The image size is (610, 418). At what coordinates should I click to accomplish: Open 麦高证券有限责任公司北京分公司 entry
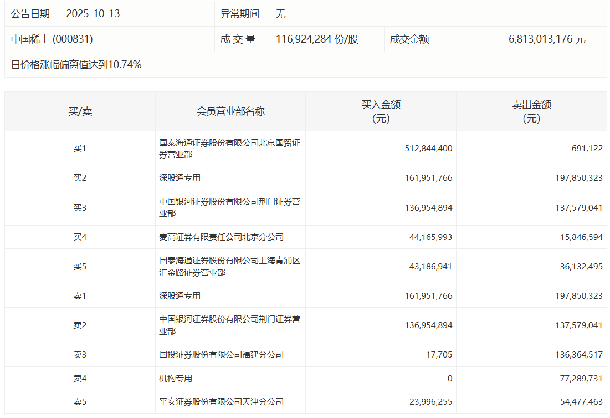pos(221,237)
